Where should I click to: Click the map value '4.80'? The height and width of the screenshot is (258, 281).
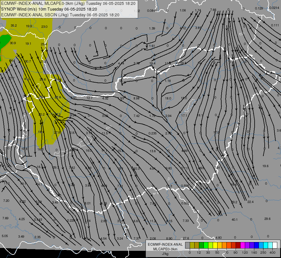pyautogui.click(x=219, y=238)
